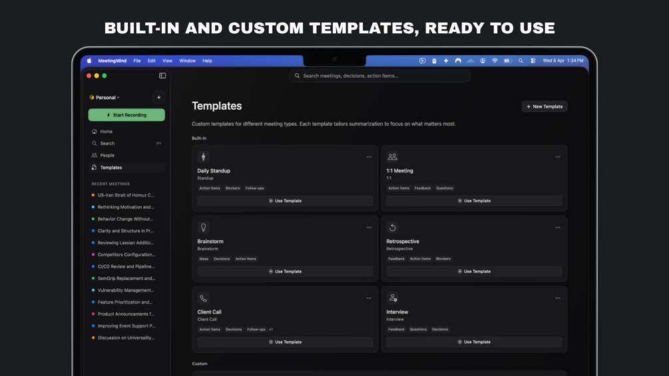The image size is (669, 376).
Task: Open the Personal workspace dropdown
Action: tap(105, 98)
